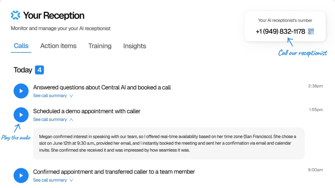This screenshot has height=188, width=335.
Task: Click the Today count badge showing 4
Action: 39,70
